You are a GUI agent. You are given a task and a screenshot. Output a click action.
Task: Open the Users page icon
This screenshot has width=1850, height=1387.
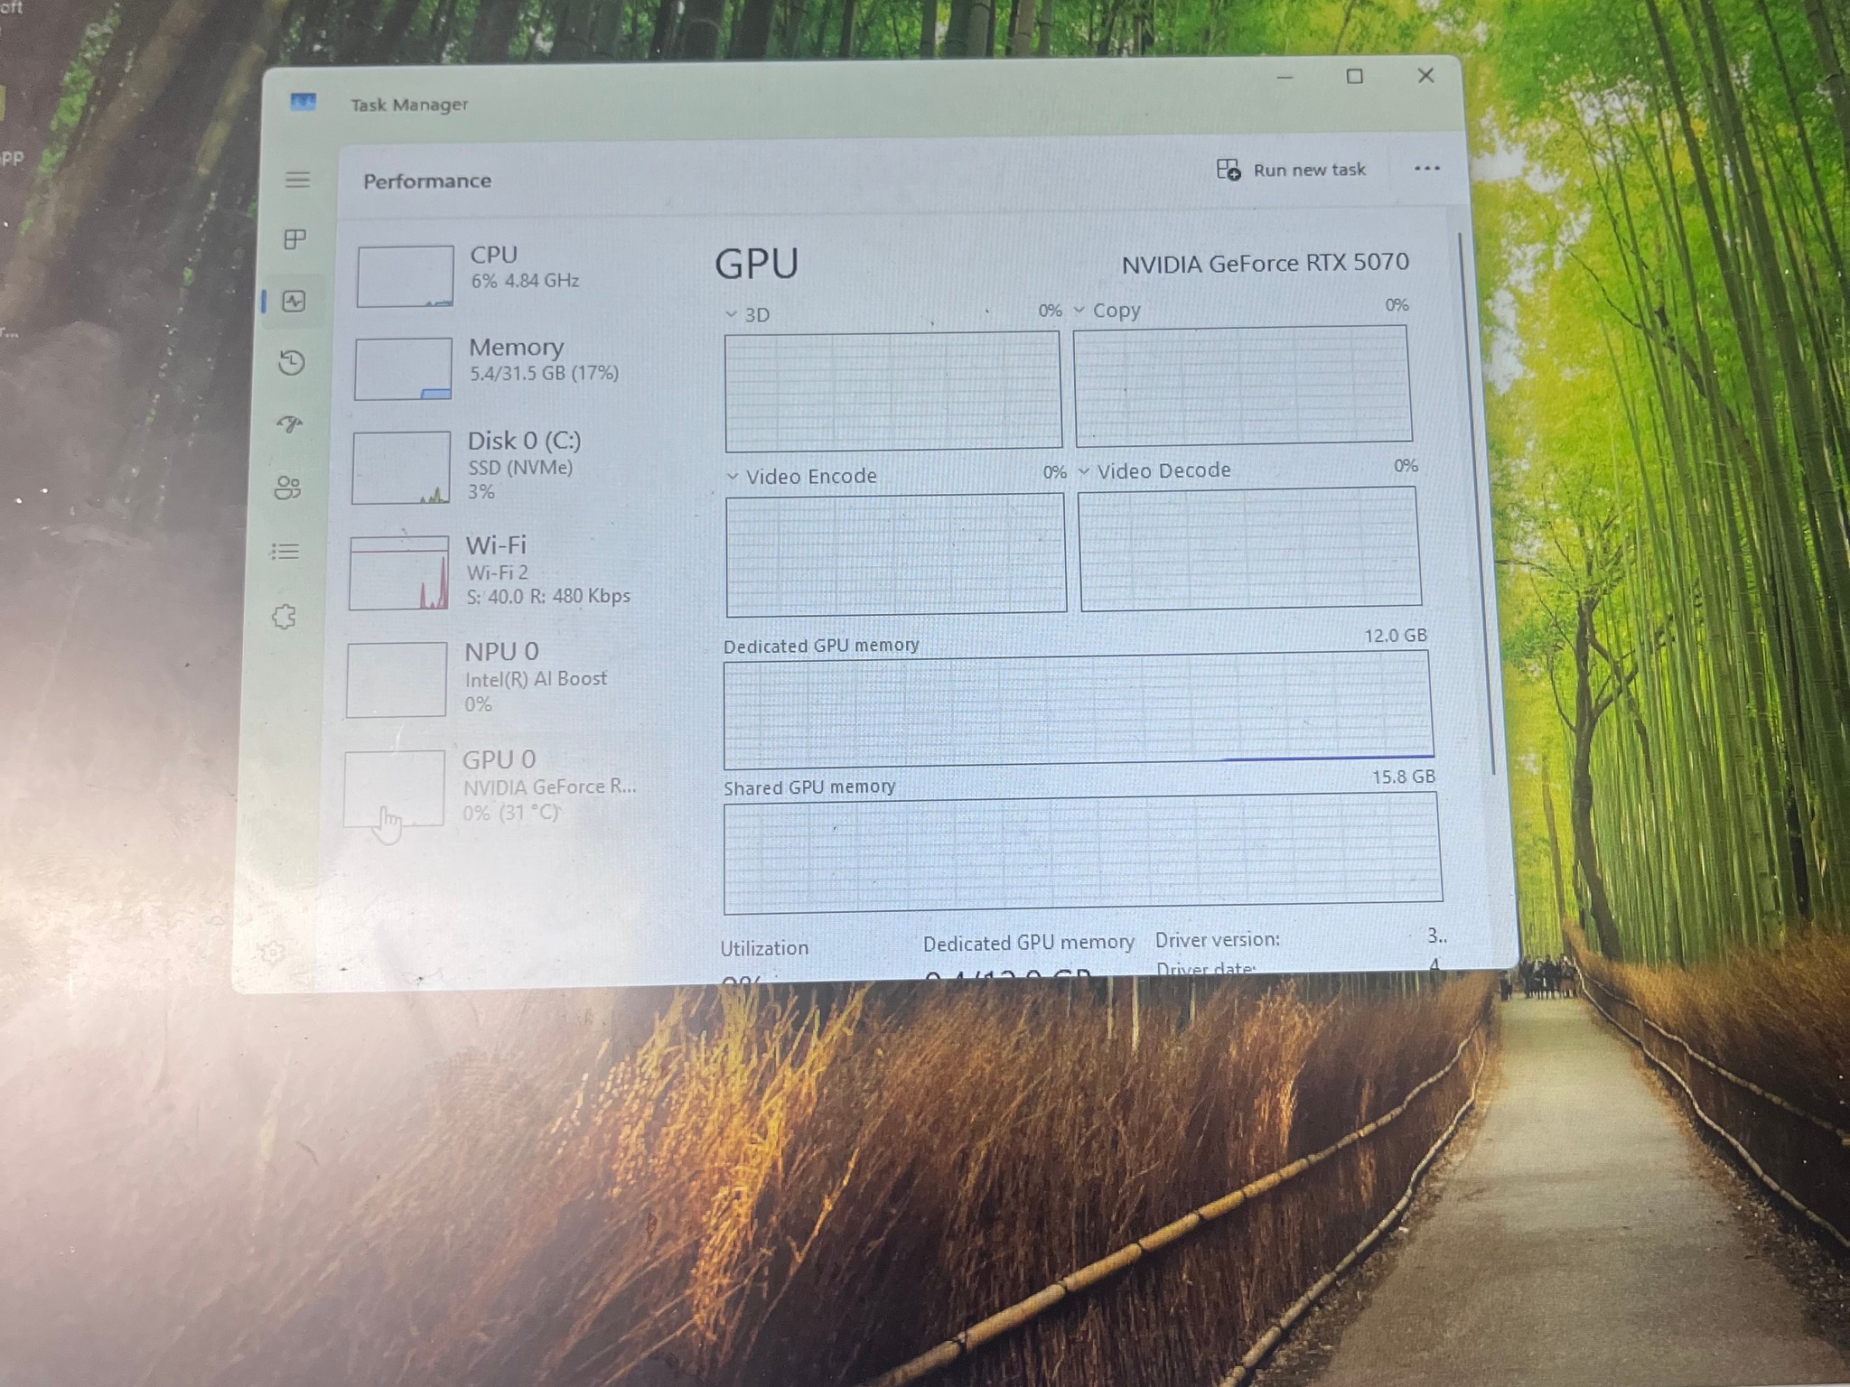pyautogui.click(x=287, y=488)
